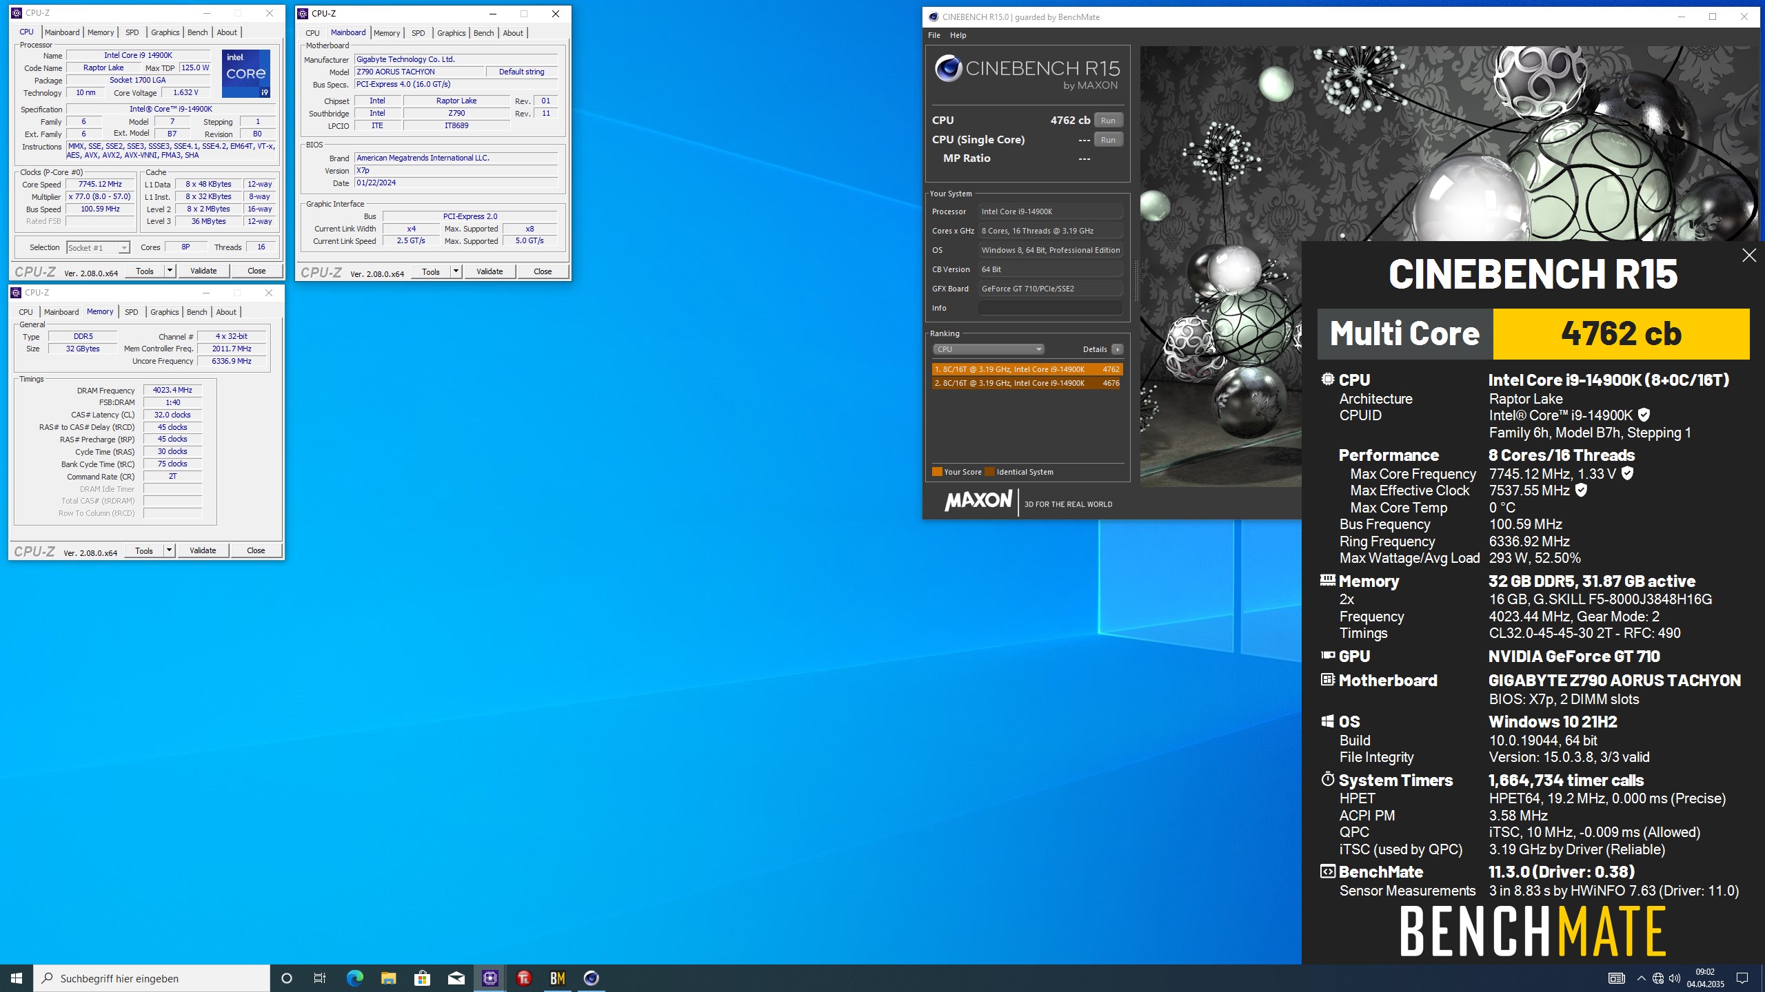This screenshot has width=1765, height=992.
Task: Expand the Tools dropdown arrow in CPU-Z CPU window
Action: click(170, 271)
